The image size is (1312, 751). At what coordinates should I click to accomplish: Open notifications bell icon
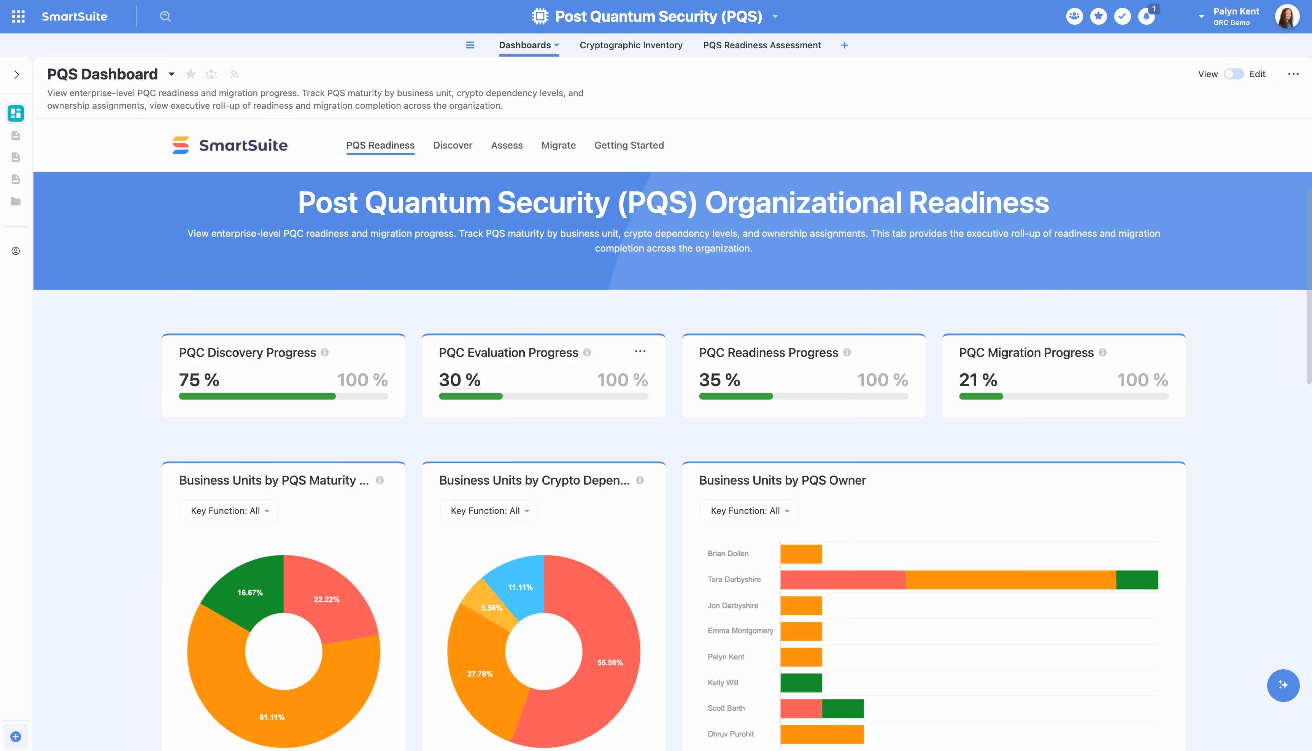point(1146,16)
